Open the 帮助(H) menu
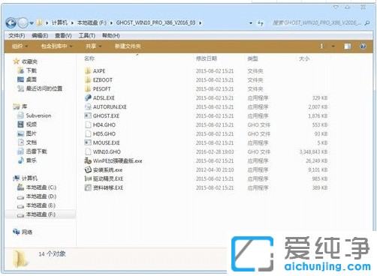Image resolution: width=377 pixels, height=276 pixels. (x=111, y=36)
